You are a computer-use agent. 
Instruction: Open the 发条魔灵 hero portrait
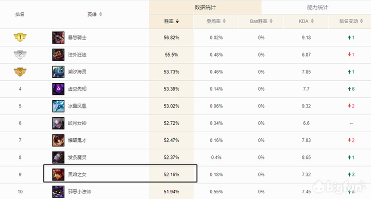58,157
